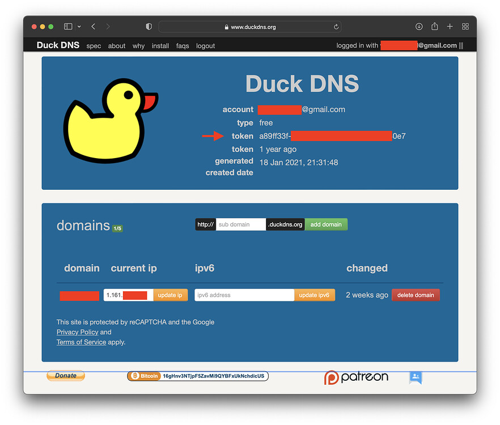
Task: Open the Share icon
Action: coord(434,26)
